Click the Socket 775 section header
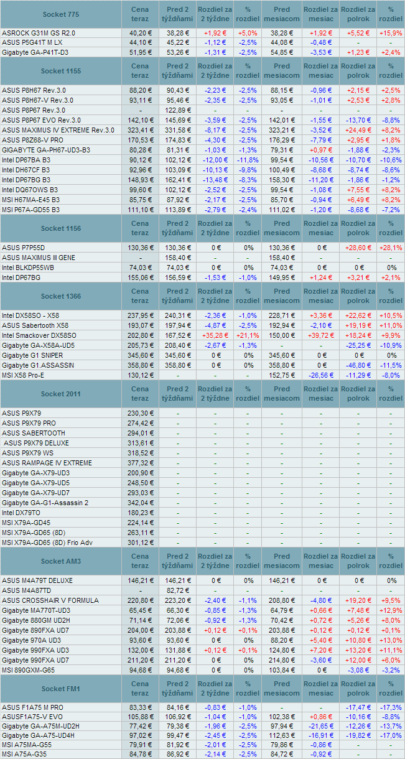Viewport: 405px width, 759px height. 61,14
